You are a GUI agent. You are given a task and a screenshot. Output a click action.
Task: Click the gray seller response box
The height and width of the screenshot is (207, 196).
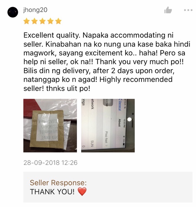click(108, 187)
